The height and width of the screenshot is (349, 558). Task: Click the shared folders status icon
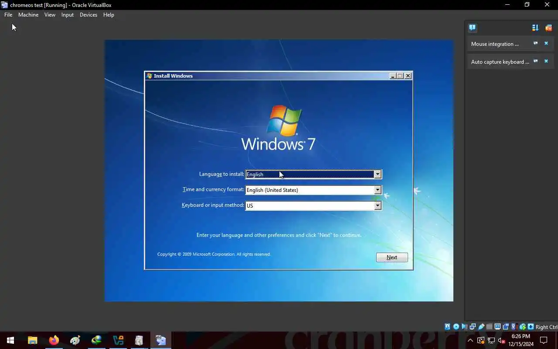[x=489, y=327]
